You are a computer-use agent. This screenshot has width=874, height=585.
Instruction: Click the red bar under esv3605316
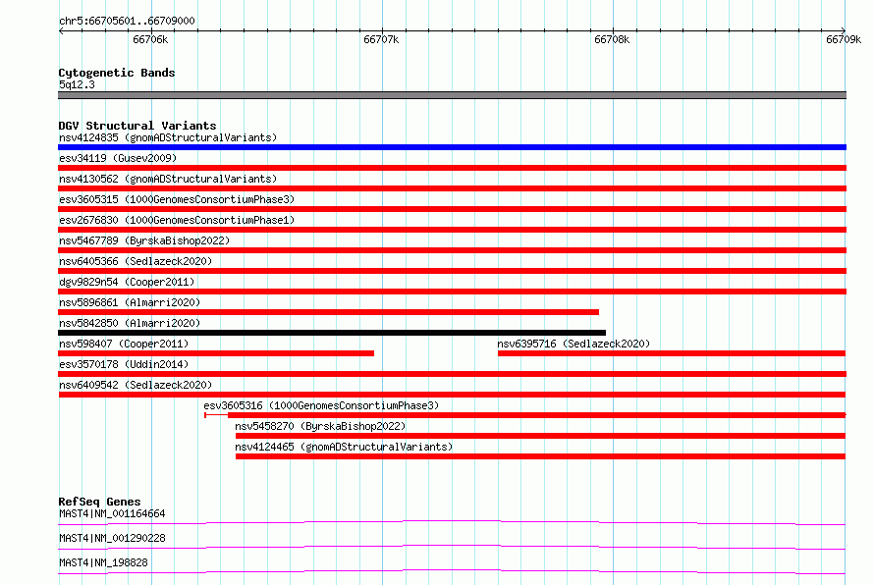pos(525,415)
